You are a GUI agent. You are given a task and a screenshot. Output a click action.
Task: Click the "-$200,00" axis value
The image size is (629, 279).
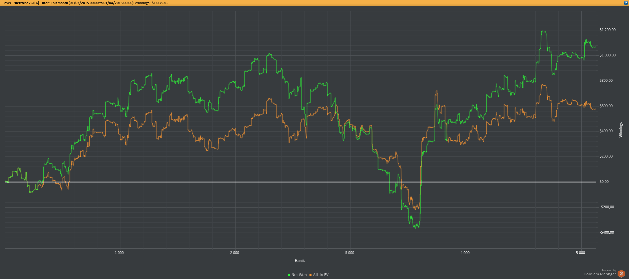[x=607, y=207]
